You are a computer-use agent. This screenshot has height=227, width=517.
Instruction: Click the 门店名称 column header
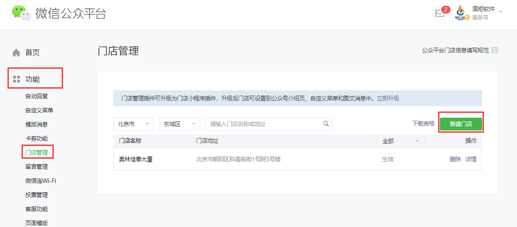pos(130,141)
